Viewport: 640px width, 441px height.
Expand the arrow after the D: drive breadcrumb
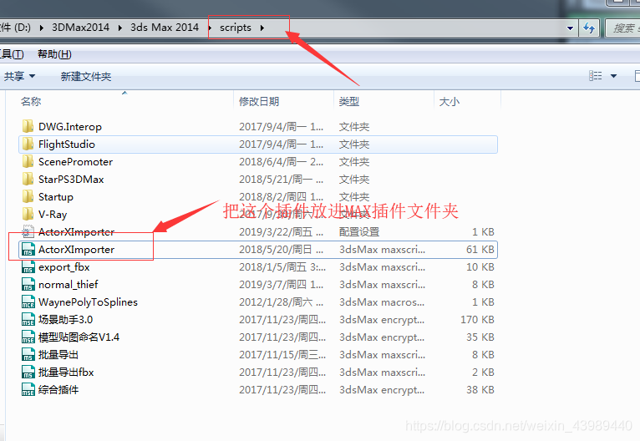[x=41, y=28]
